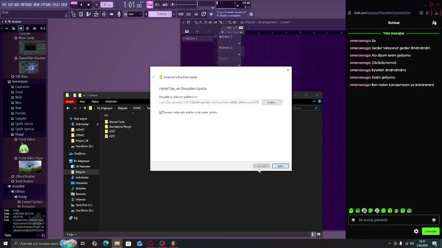This screenshot has width=442, height=248.
Task: Collapse the Generators folder
Action: (20, 82)
